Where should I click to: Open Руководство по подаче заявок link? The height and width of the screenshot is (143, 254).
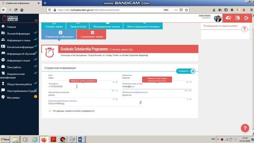220,26
